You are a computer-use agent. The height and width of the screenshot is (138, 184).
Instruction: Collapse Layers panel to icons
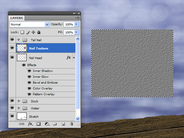point(74,14)
